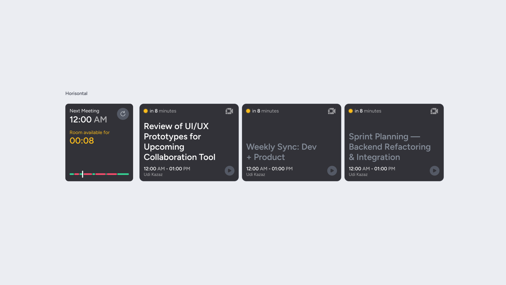Click yellow status dot on Sprint Planning card
The width and height of the screenshot is (506, 285).
351,111
